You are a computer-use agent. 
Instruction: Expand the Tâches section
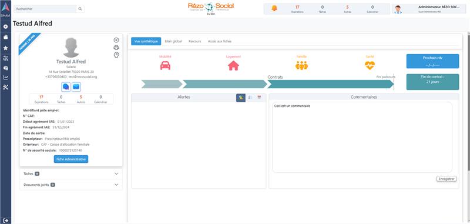[71, 173]
